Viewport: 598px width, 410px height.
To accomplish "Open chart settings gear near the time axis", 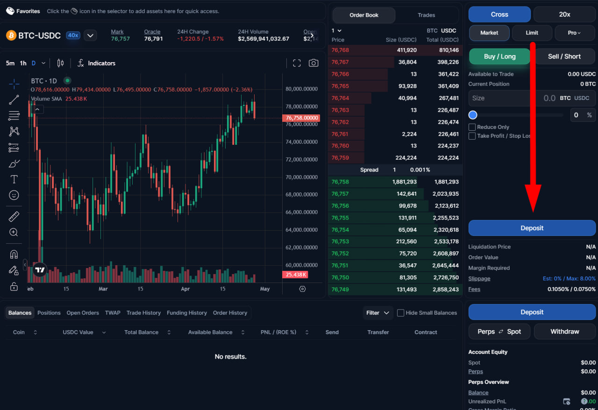I will pyautogui.click(x=302, y=289).
